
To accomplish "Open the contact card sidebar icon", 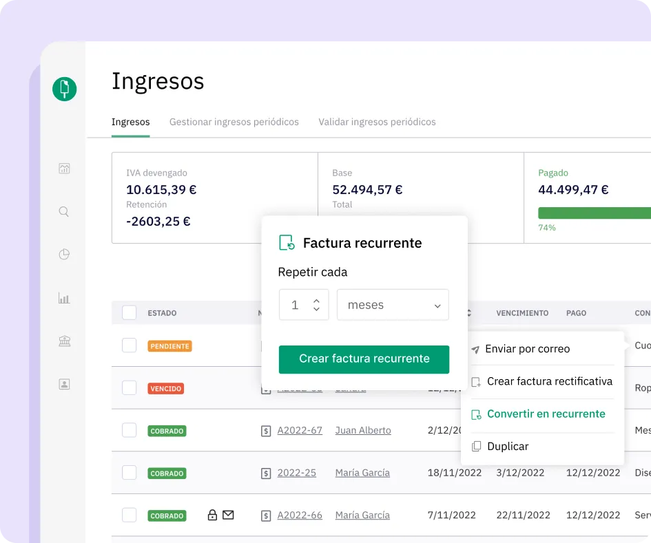I will click(x=64, y=385).
